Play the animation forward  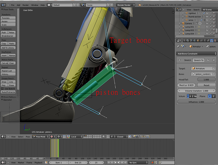coord(118,162)
